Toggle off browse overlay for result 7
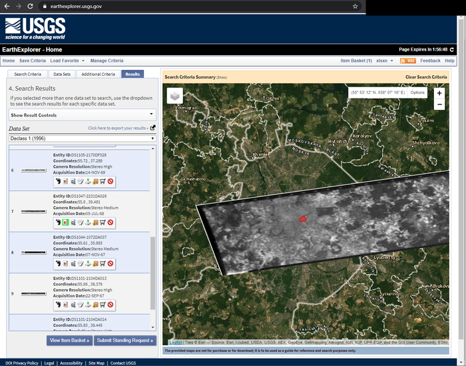This screenshot has height=366, width=466. 65,222
